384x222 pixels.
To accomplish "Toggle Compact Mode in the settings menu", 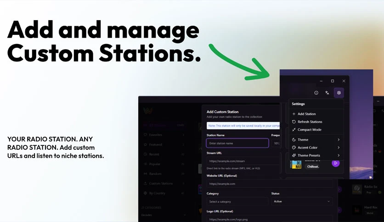I will tap(316, 130).
